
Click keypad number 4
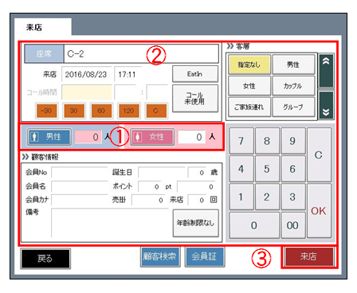(241, 169)
